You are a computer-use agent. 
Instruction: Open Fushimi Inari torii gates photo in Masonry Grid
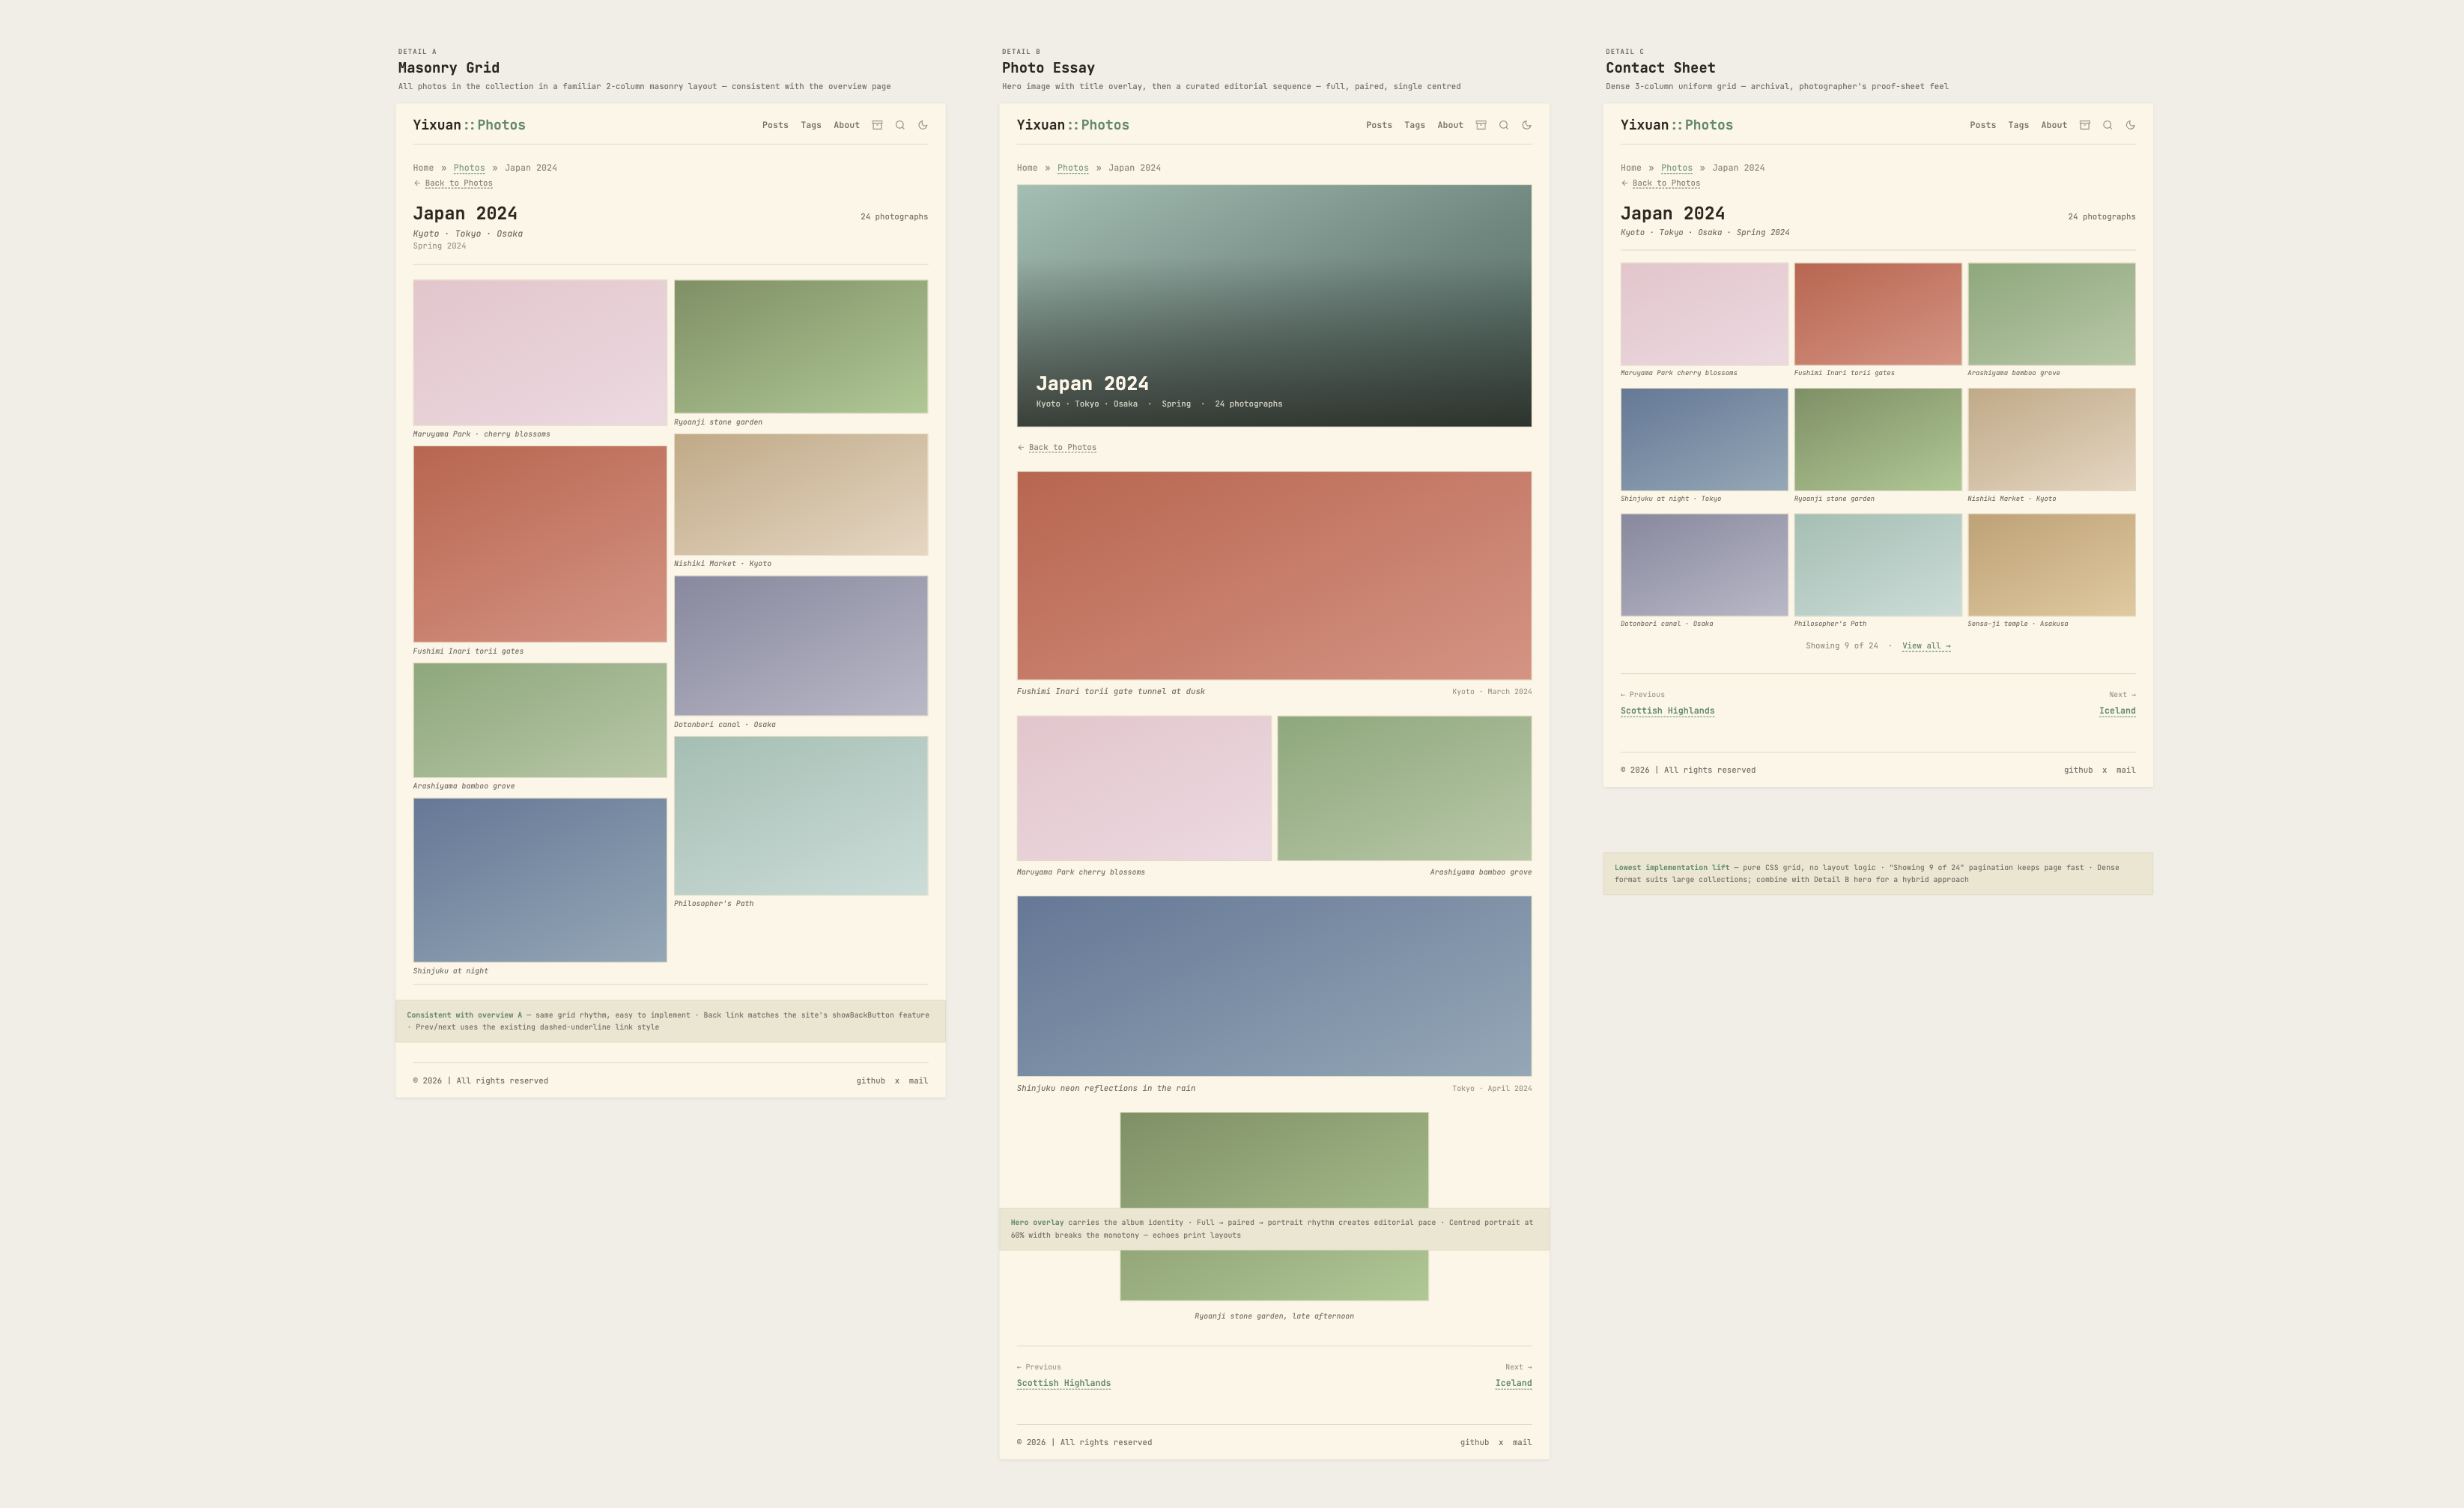coord(540,544)
